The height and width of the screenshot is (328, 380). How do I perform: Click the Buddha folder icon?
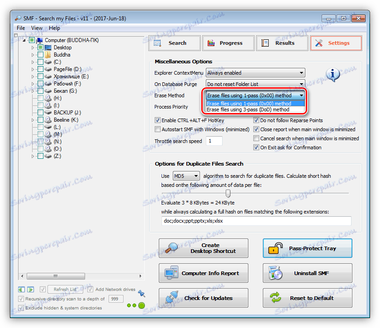pos(48,55)
